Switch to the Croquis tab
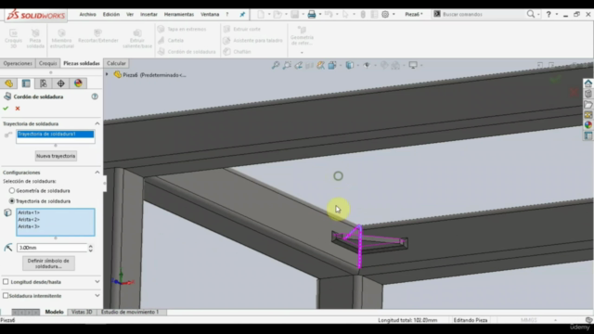 click(x=47, y=63)
